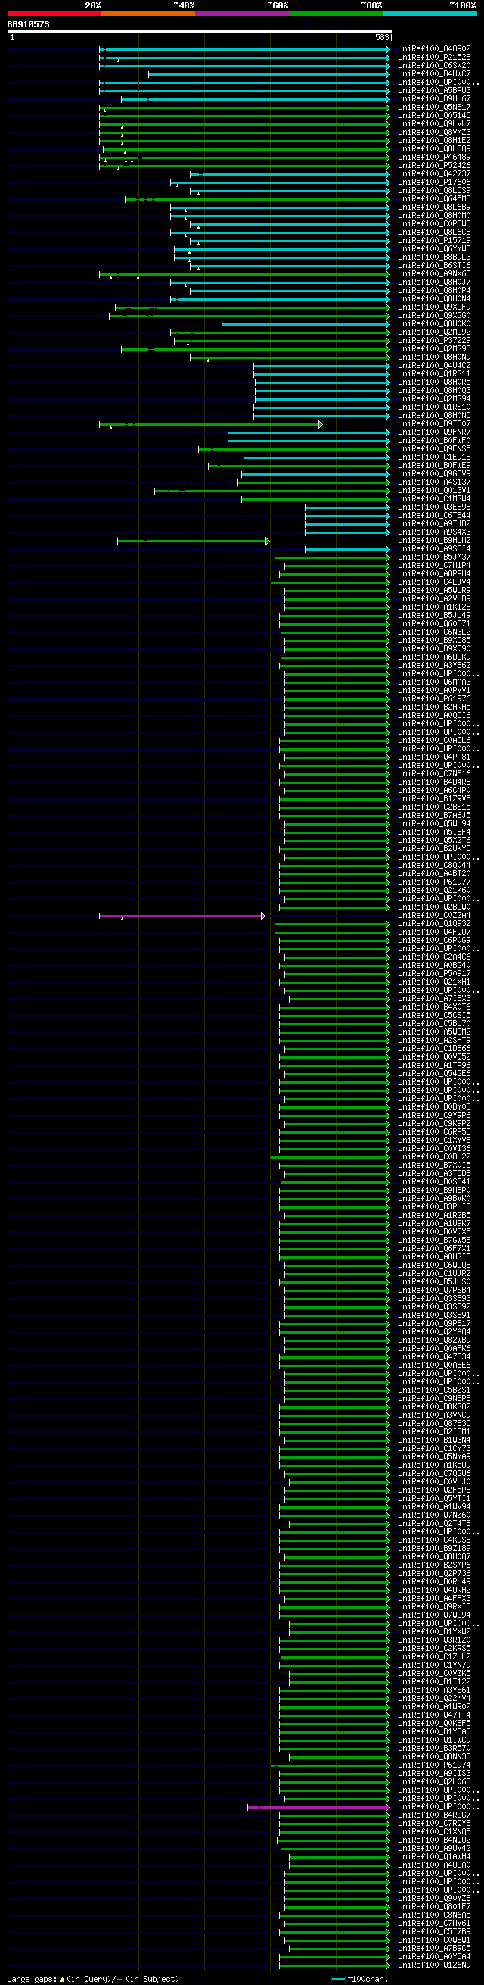The height and width of the screenshot is (1985, 484).
Task: Click the UniRef100_B6STI6 entry
Action: [434, 266]
